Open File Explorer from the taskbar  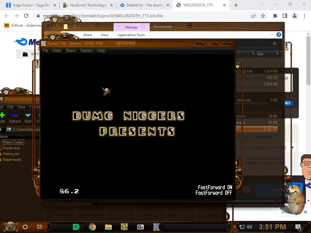point(108,227)
